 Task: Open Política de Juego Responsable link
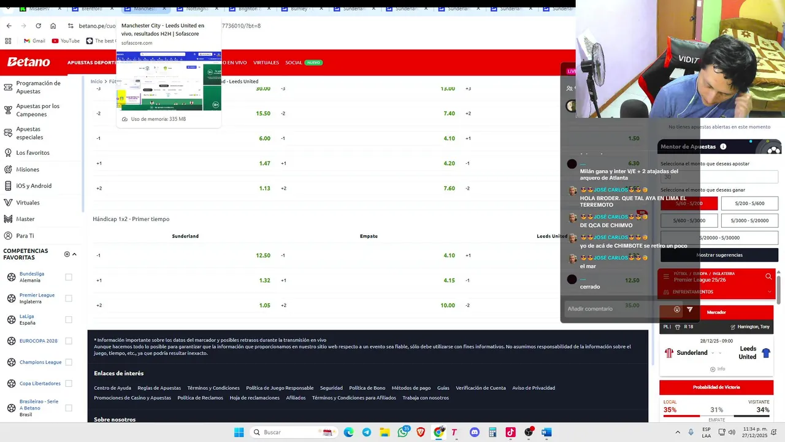[x=280, y=388]
